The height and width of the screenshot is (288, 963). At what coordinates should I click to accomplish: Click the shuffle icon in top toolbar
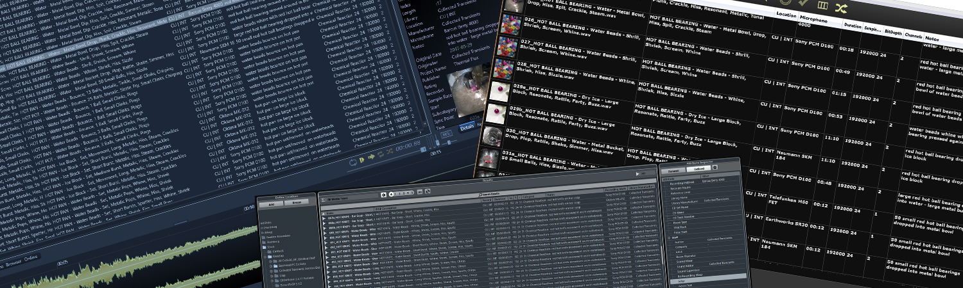click(841, 8)
